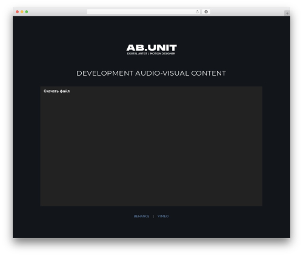Open the VIMEO link

click(163, 216)
